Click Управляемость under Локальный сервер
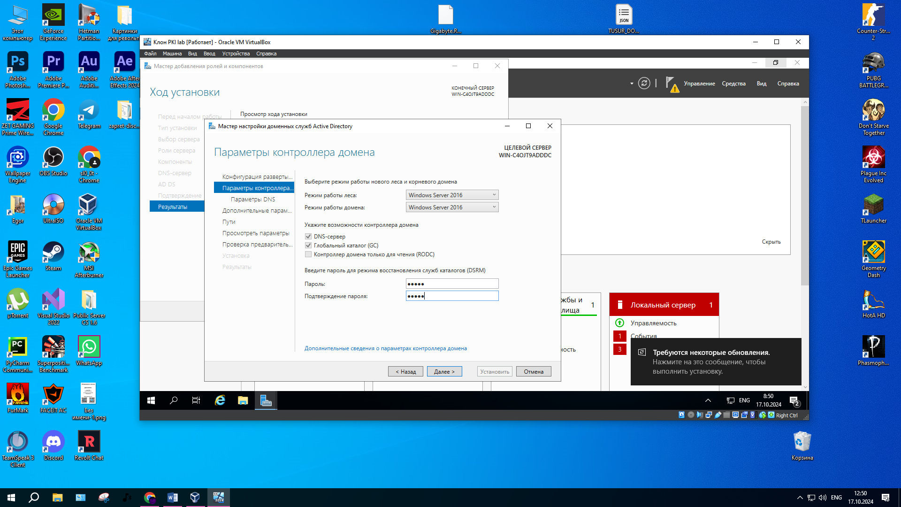This screenshot has width=901, height=507. click(653, 323)
